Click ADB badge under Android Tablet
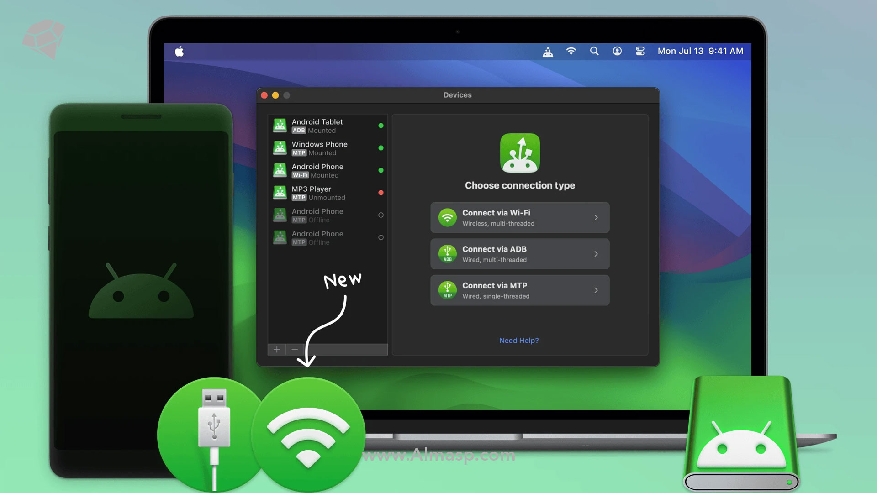 (299, 131)
